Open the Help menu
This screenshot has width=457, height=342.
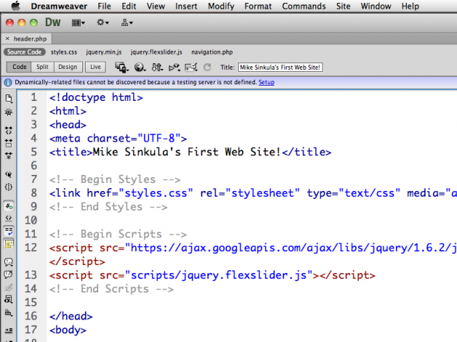click(x=410, y=6)
